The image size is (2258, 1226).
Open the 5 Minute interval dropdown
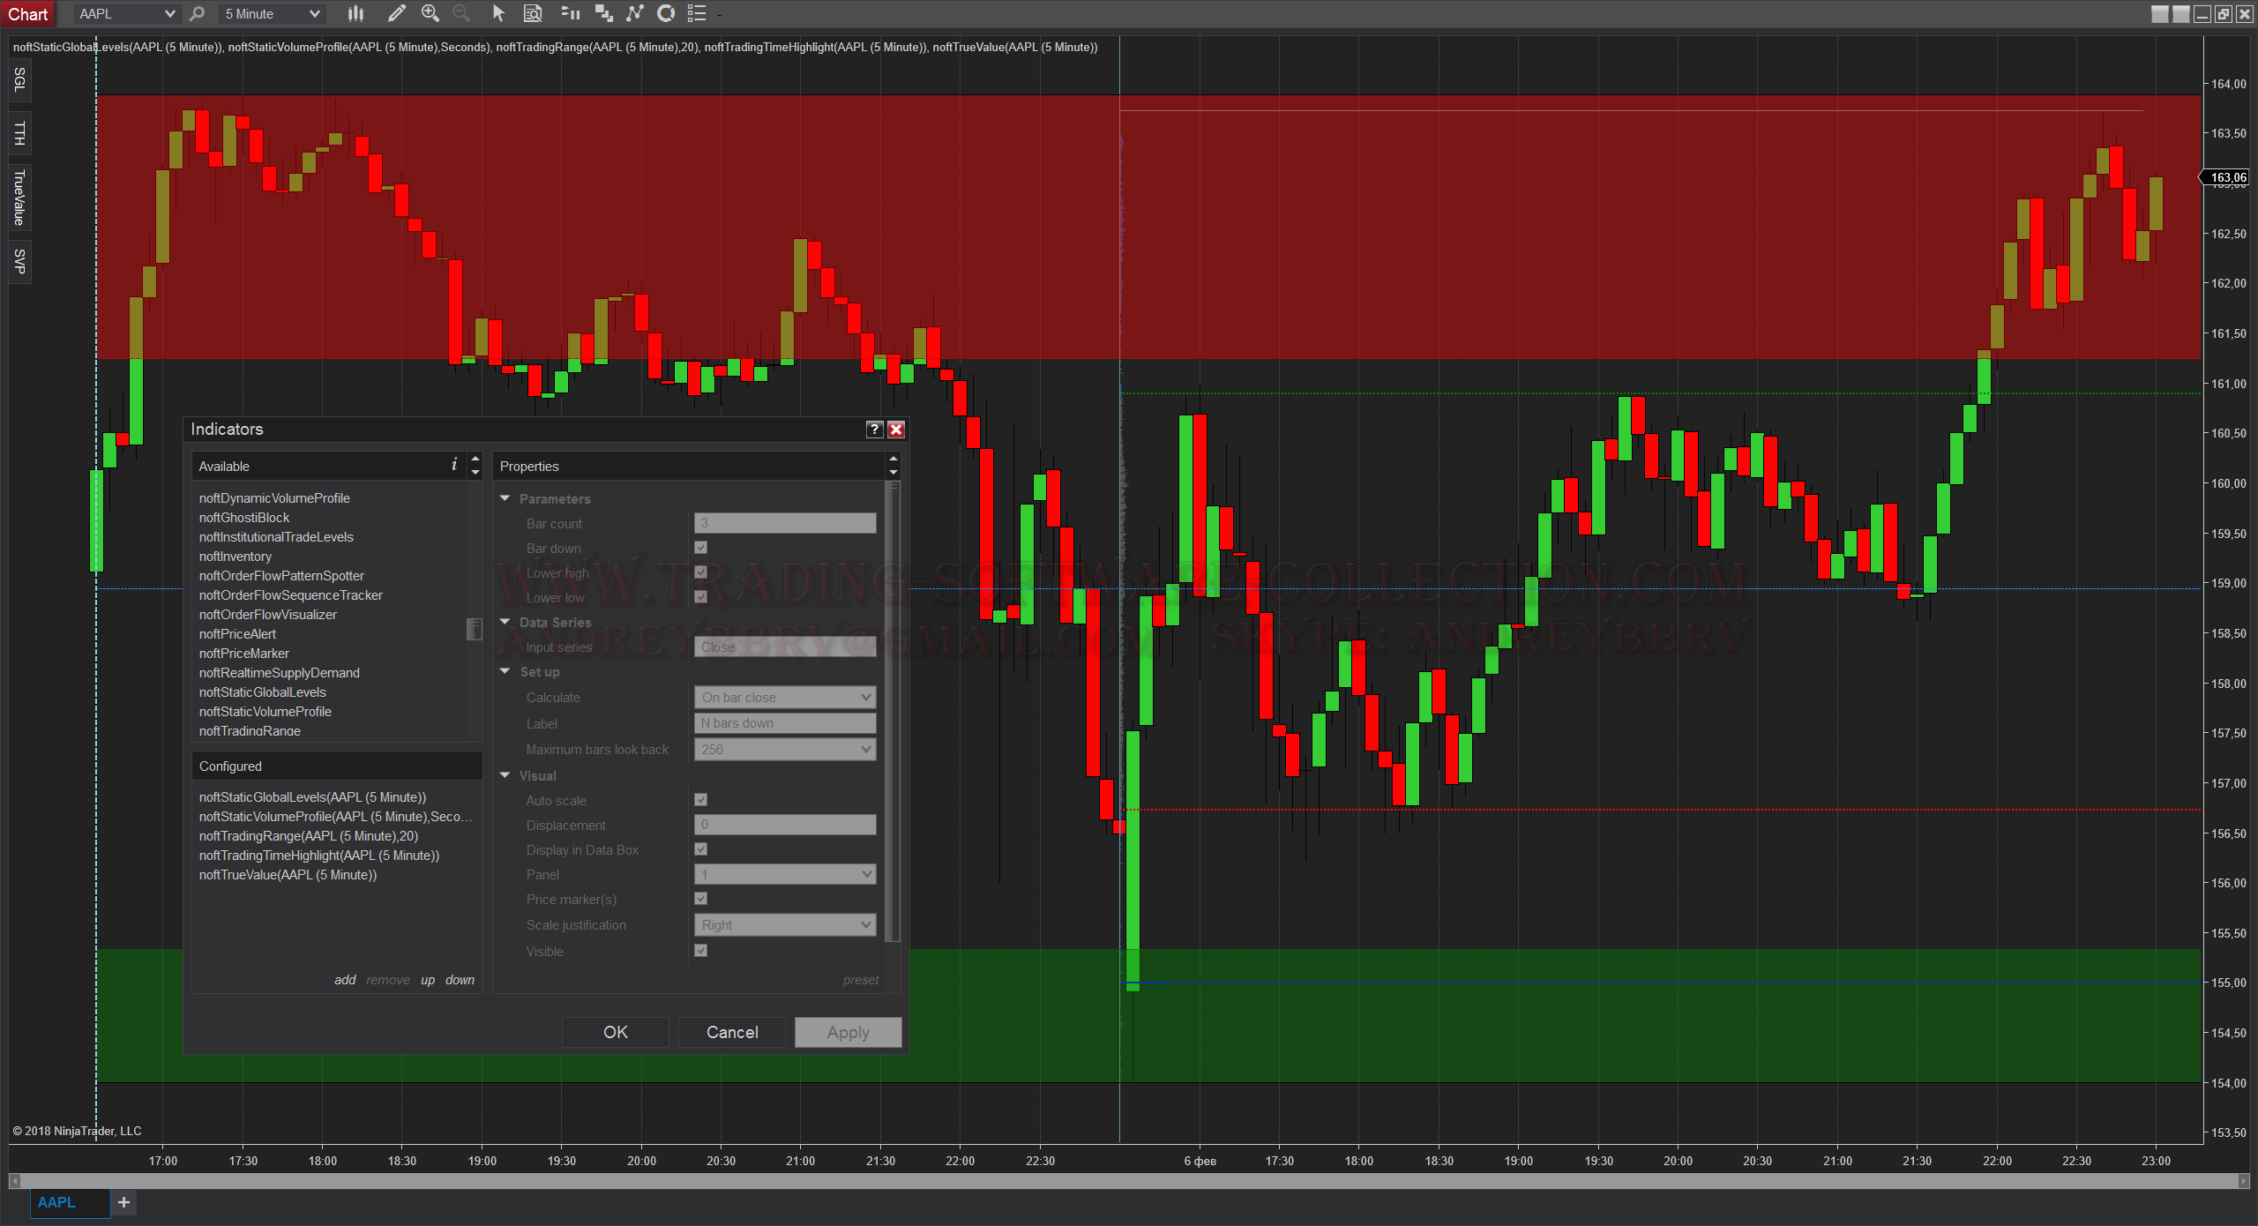coord(272,13)
